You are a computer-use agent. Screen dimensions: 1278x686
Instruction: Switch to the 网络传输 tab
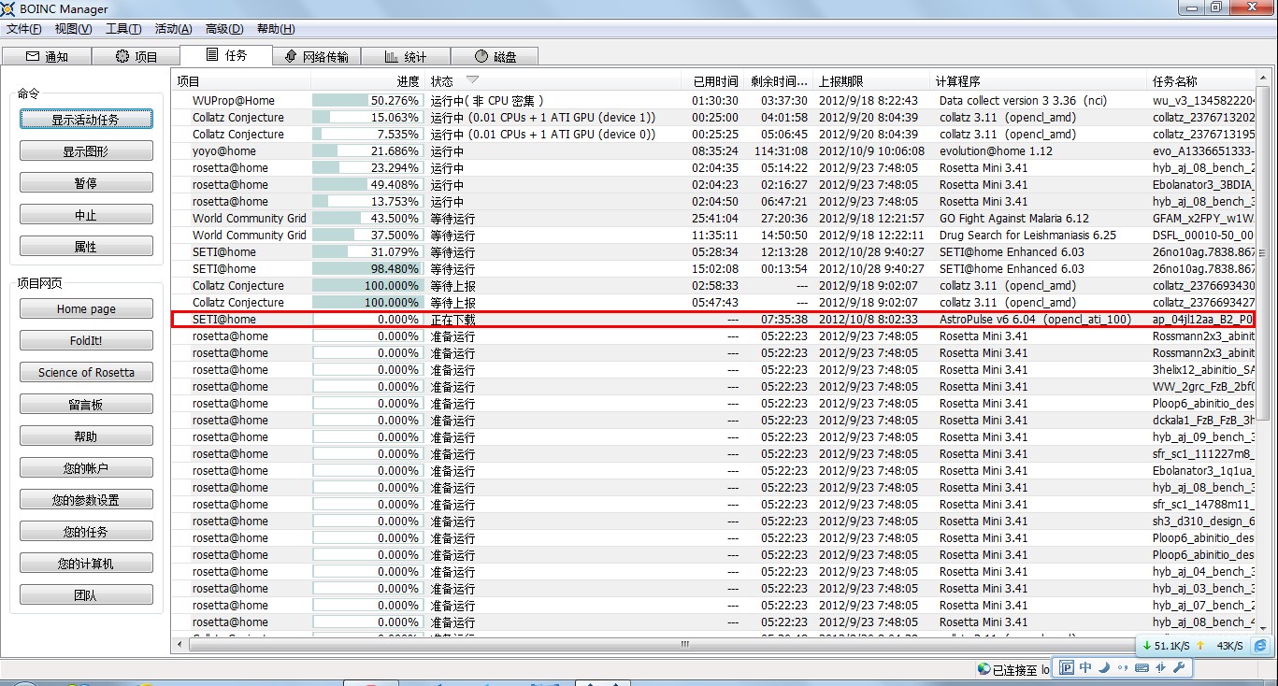[x=316, y=56]
